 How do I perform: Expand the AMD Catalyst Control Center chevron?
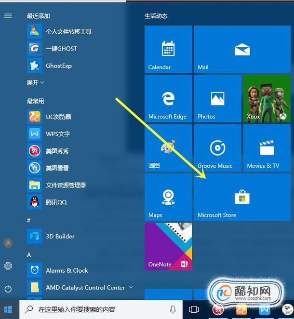131,287
